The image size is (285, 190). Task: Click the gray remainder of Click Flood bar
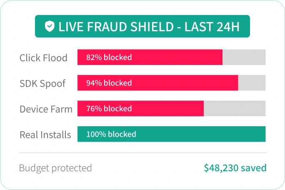pyautogui.click(x=244, y=57)
